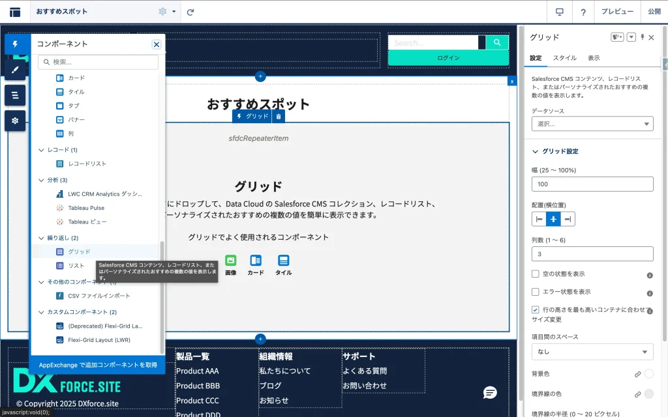Open the データソース dropdown
Screen dimensions: 668x417
(592, 124)
